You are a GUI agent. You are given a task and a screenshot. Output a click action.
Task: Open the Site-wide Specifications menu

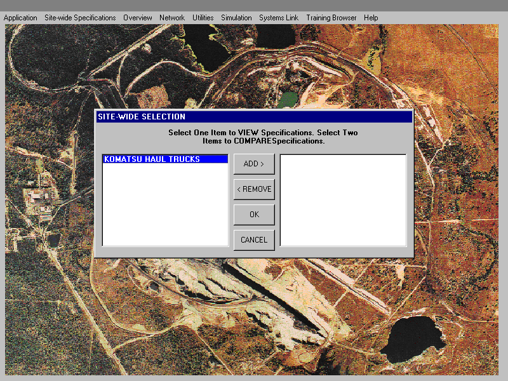coord(80,18)
